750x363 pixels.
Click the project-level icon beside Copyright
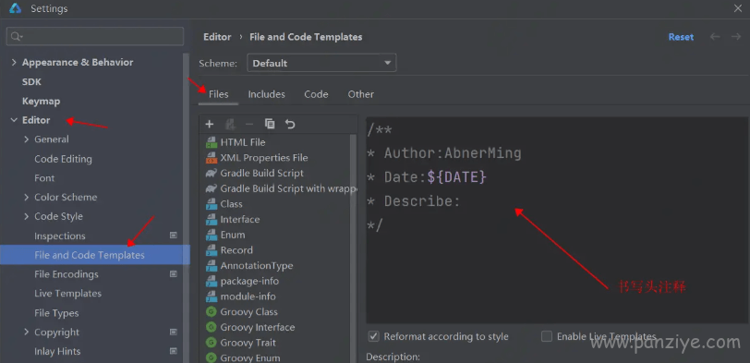click(x=174, y=332)
